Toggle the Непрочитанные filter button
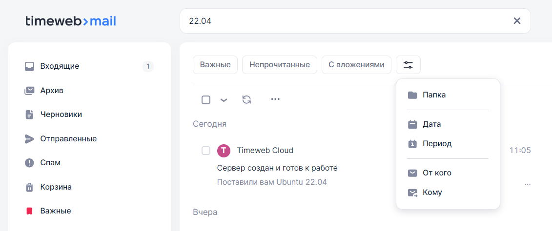The width and height of the screenshot is (552, 231). [279, 65]
